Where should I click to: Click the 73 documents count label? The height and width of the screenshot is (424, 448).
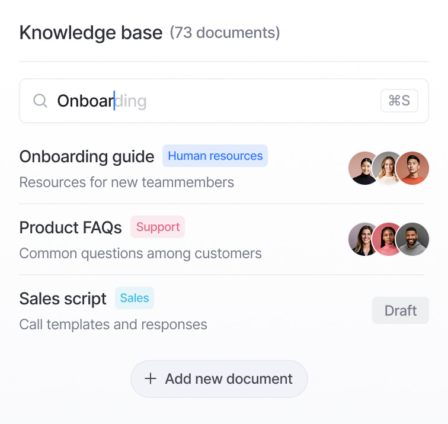tap(225, 33)
